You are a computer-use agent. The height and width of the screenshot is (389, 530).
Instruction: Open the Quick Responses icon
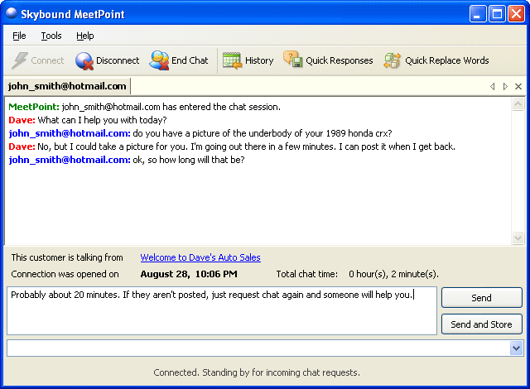coord(292,60)
